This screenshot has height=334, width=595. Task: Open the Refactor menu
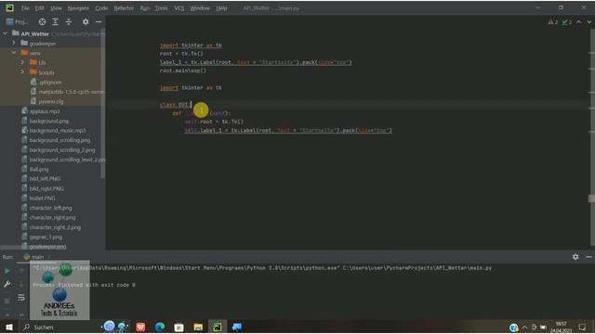[124, 8]
